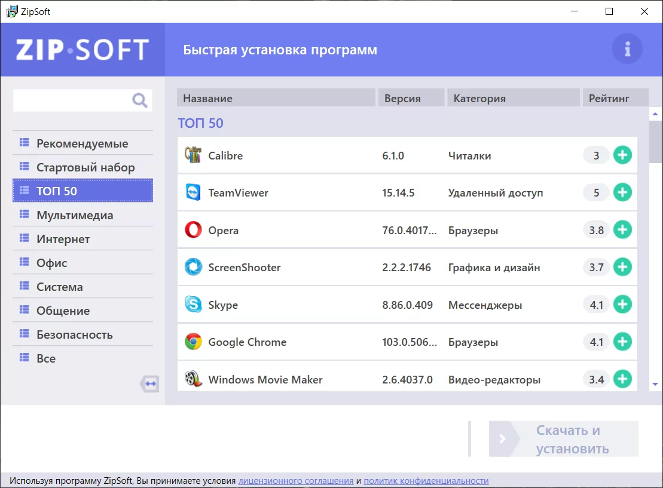663x488 pixels.
Task: Click ScreenShooter rating value 3.7
Action: pos(596,267)
